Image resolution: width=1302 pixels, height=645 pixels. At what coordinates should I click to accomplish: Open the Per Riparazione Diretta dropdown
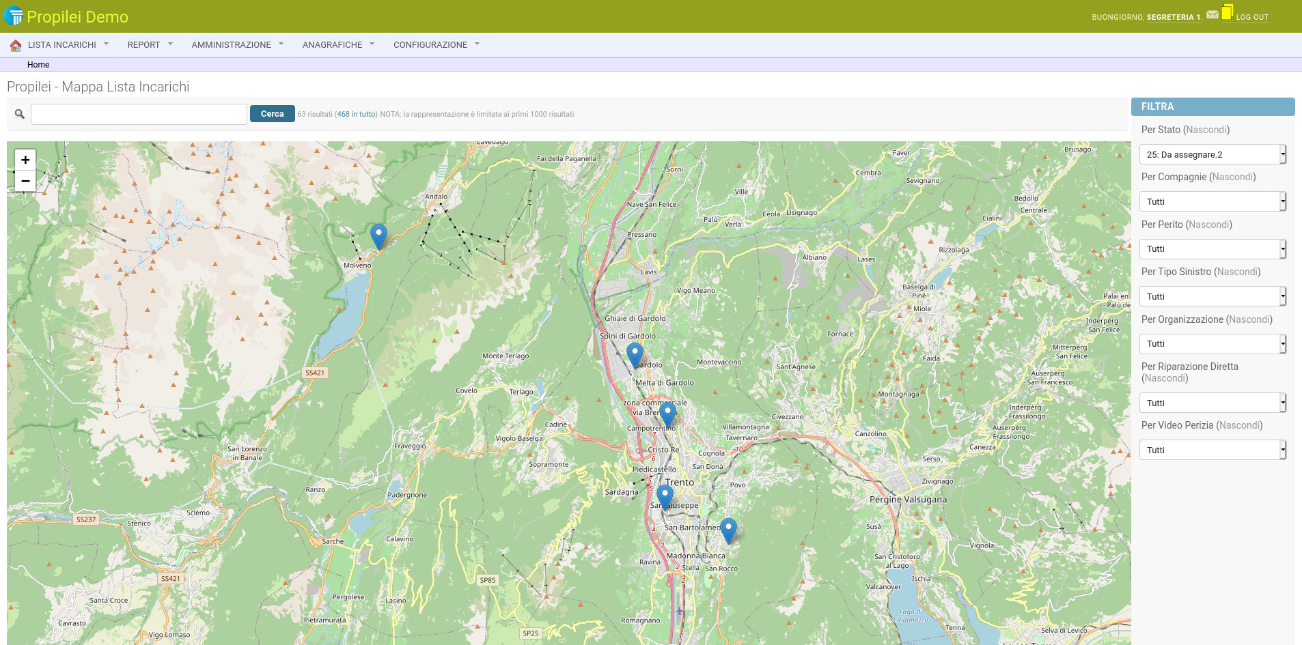point(1213,403)
